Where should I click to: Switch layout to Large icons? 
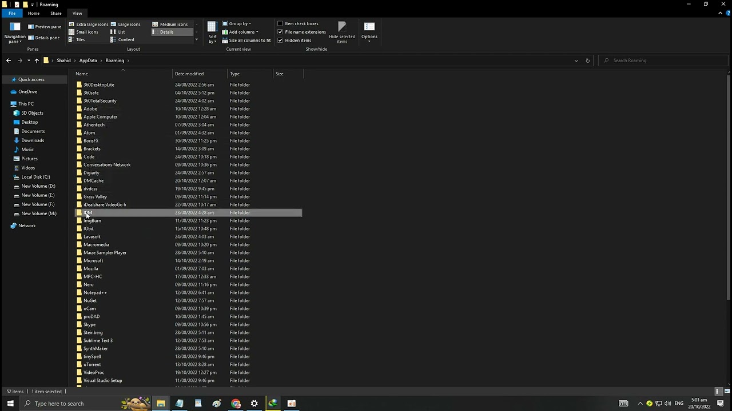click(126, 25)
